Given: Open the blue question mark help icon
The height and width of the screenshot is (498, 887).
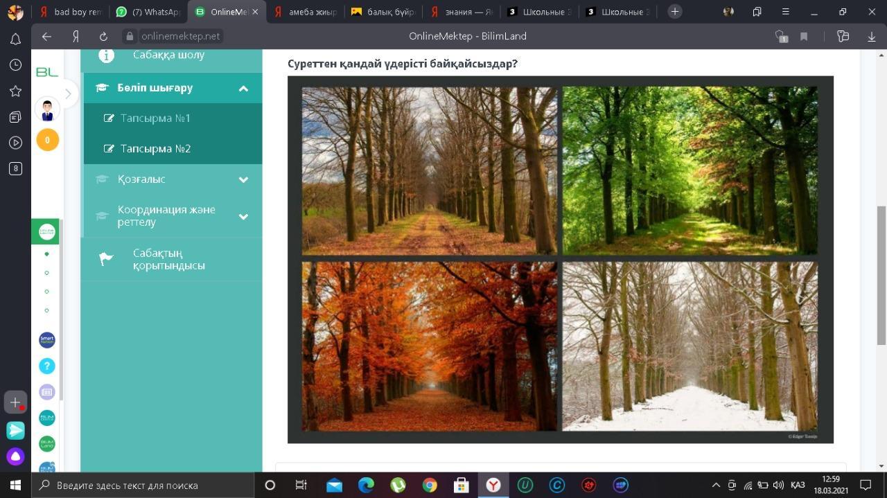Looking at the screenshot, I should click(x=47, y=366).
